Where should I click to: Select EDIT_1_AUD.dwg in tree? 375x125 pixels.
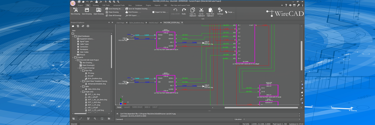[x=94, y=102]
